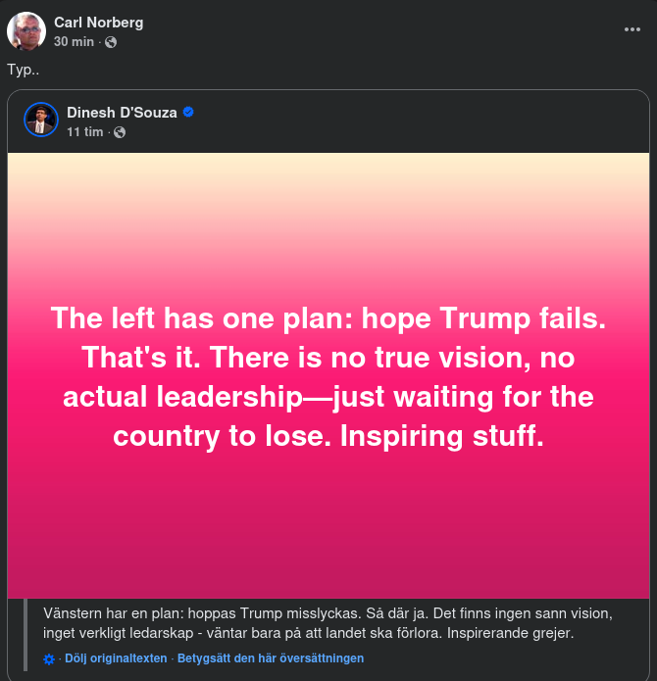Open translation settings gear icon
The width and height of the screenshot is (657, 681).
(49, 659)
